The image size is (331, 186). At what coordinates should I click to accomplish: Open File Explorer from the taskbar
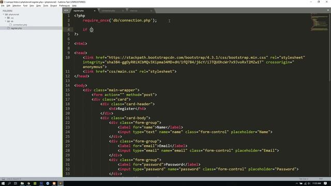(x=22, y=183)
